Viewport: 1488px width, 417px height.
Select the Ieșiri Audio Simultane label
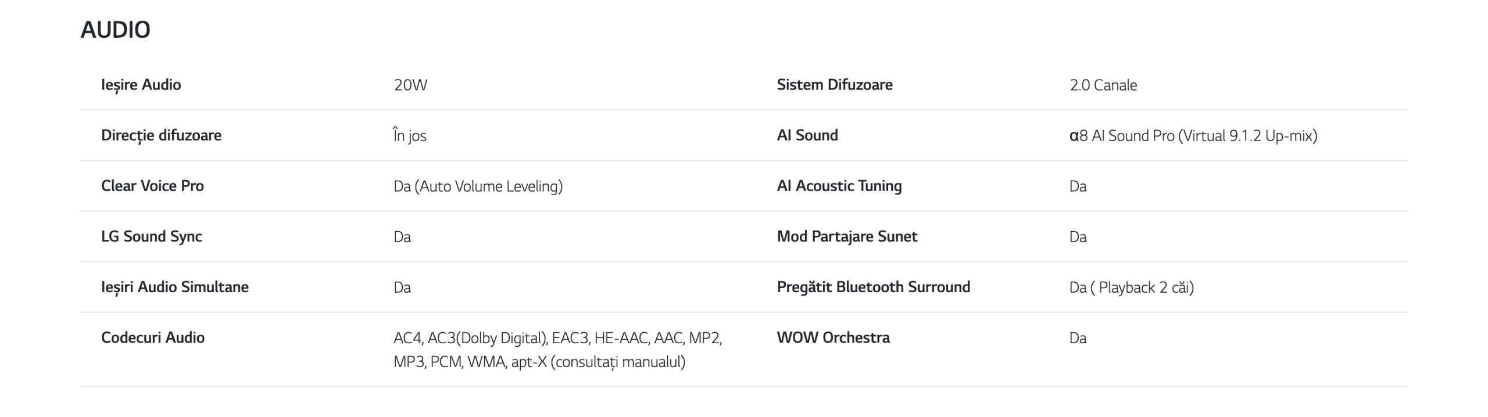(x=175, y=287)
